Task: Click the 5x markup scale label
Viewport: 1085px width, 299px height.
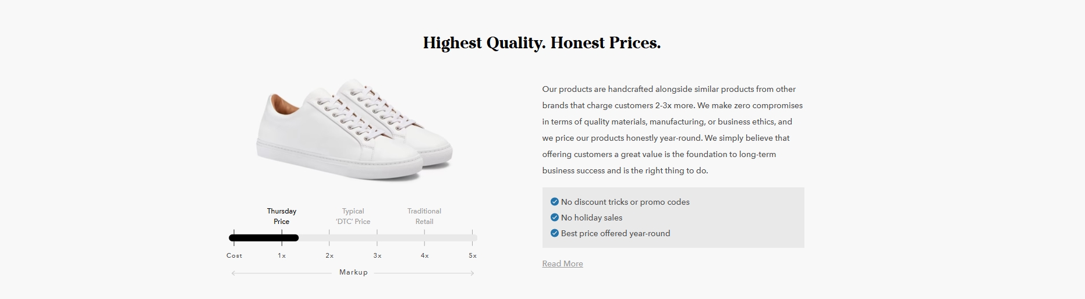Action: point(473,255)
